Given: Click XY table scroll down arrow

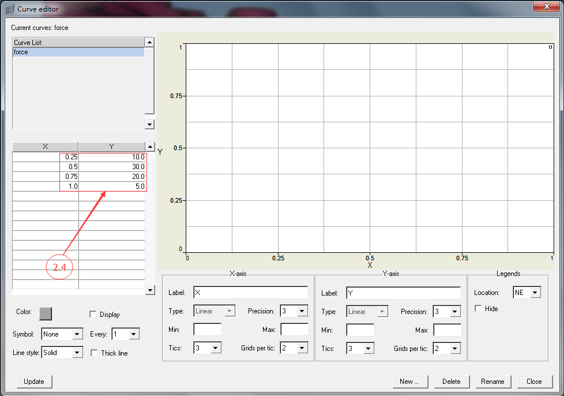Looking at the screenshot, I should (x=151, y=290).
